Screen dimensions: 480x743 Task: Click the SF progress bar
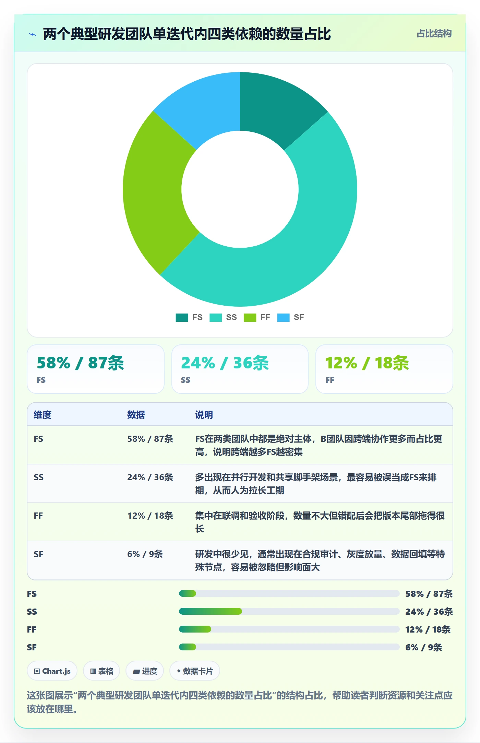pyautogui.click(x=289, y=647)
